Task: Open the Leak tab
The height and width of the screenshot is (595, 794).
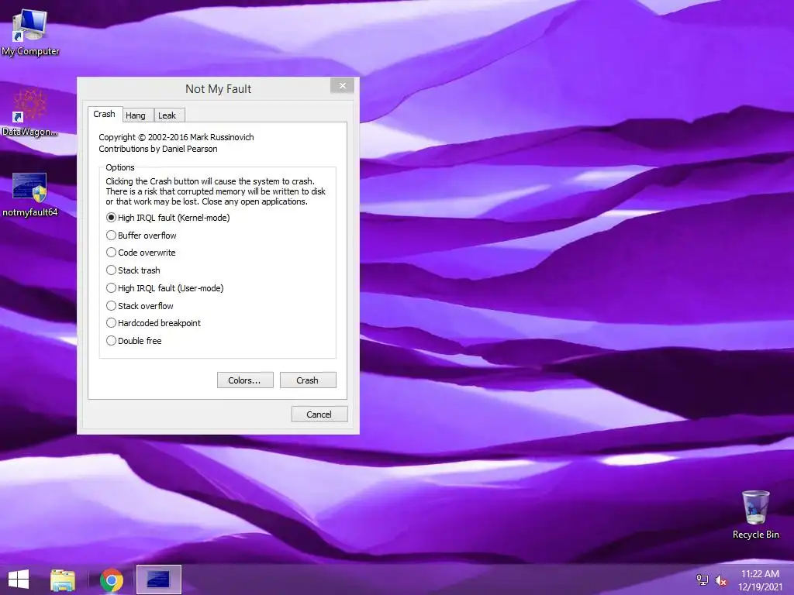Action: tap(167, 115)
